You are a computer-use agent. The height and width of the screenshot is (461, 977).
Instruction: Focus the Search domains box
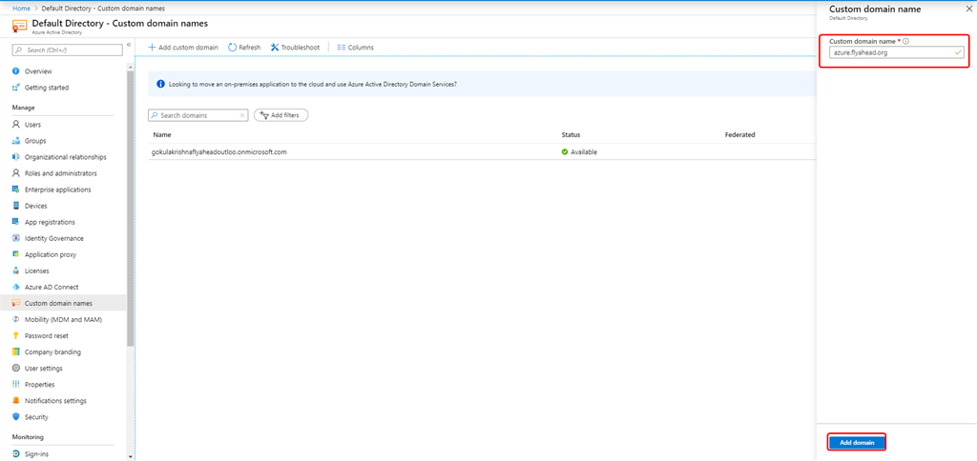click(196, 115)
